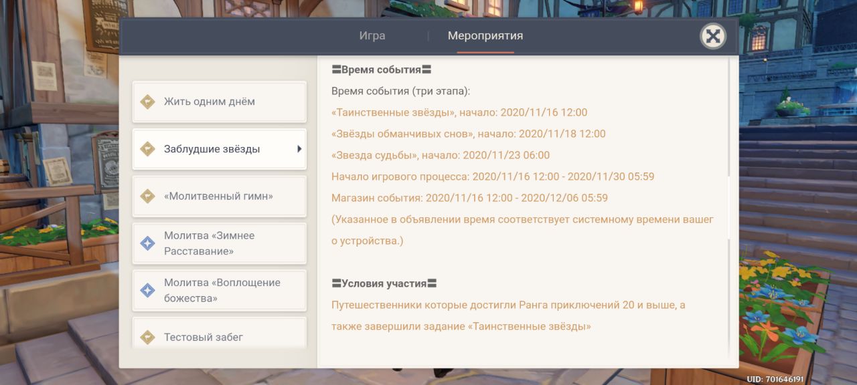Image resolution: width=857 pixels, height=385 pixels.
Task: Click the Магазин события date line
Action: tap(469, 198)
